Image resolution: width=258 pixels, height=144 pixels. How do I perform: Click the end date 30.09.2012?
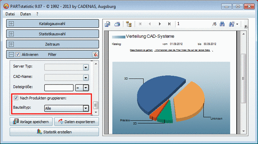tap(210, 44)
